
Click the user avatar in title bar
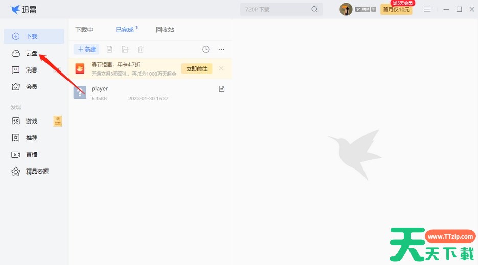pyautogui.click(x=346, y=9)
